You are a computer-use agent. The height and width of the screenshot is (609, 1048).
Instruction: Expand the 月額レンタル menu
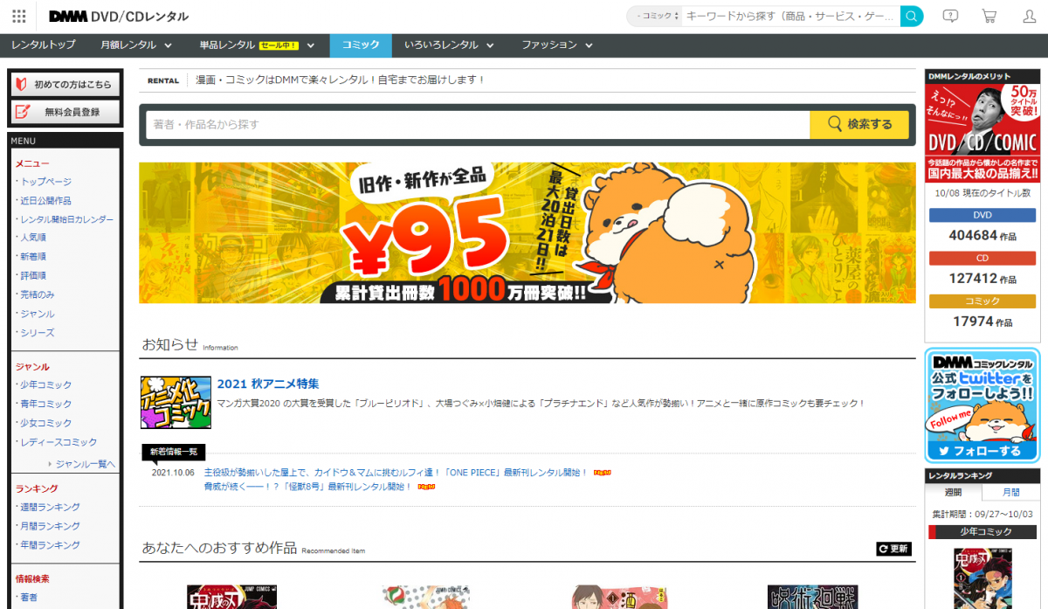[135, 45]
